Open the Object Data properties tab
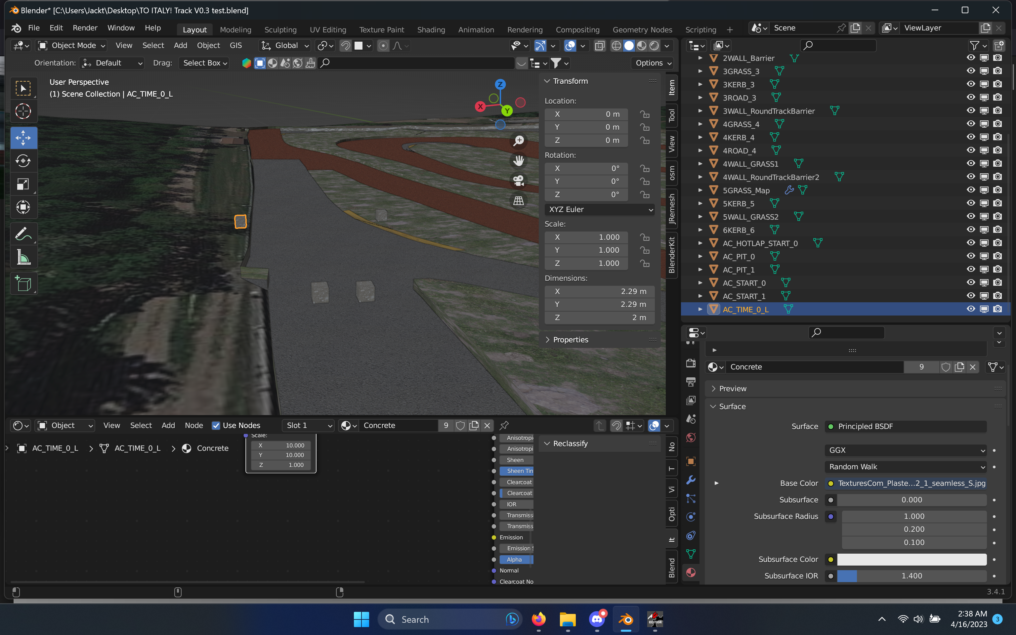1016x635 pixels. coord(691,554)
